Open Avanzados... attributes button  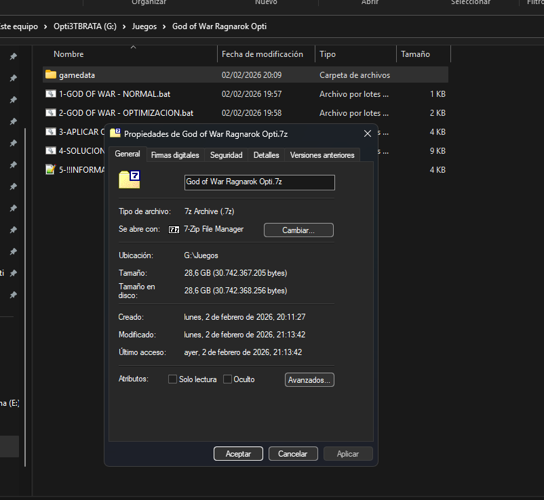point(309,380)
